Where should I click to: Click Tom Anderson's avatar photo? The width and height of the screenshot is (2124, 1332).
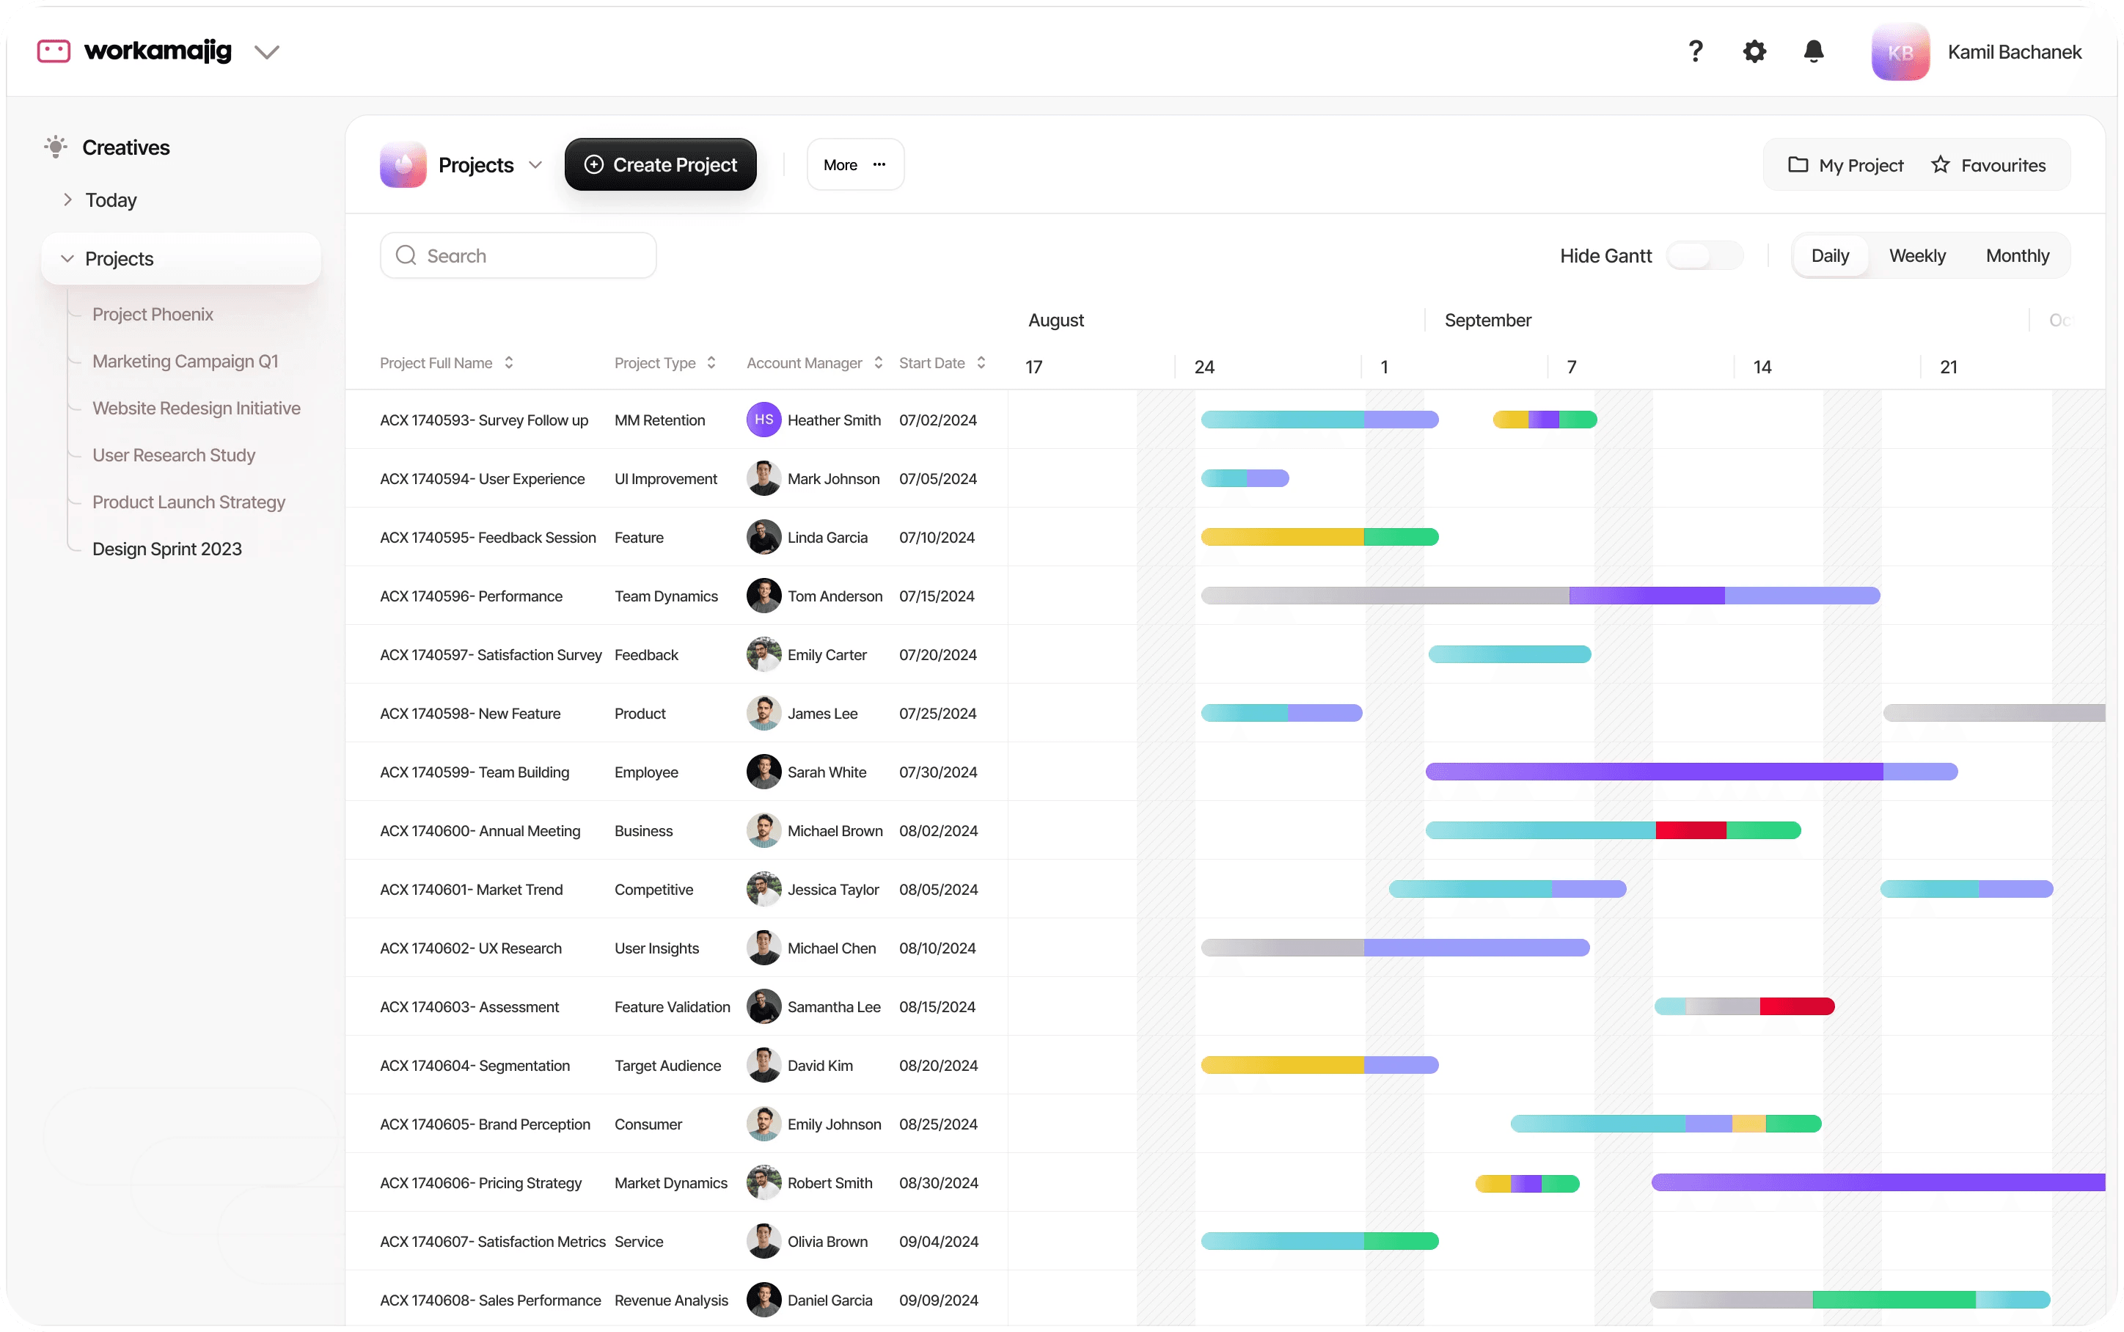click(763, 596)
